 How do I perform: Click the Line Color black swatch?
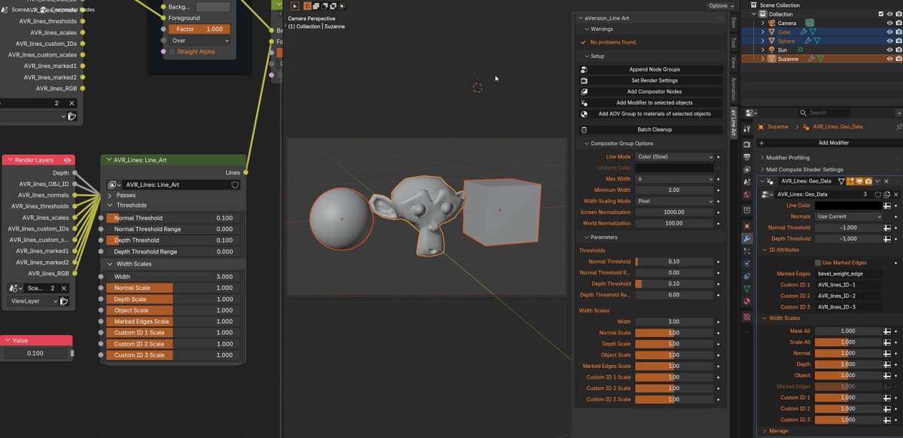(848, 205)
